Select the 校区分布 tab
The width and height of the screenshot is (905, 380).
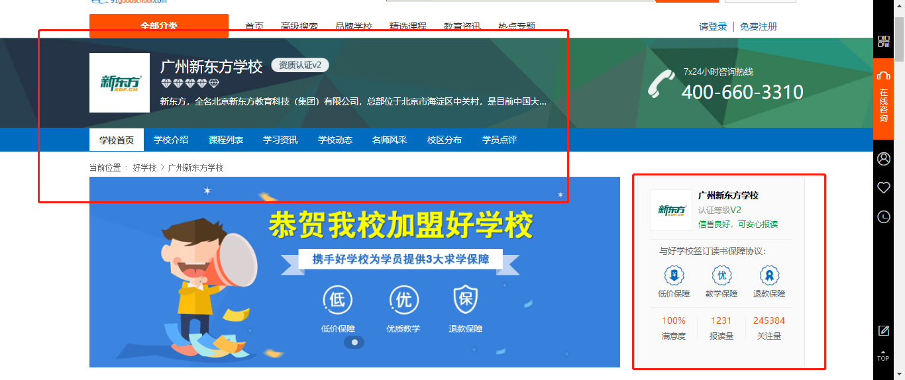[445, 140]
